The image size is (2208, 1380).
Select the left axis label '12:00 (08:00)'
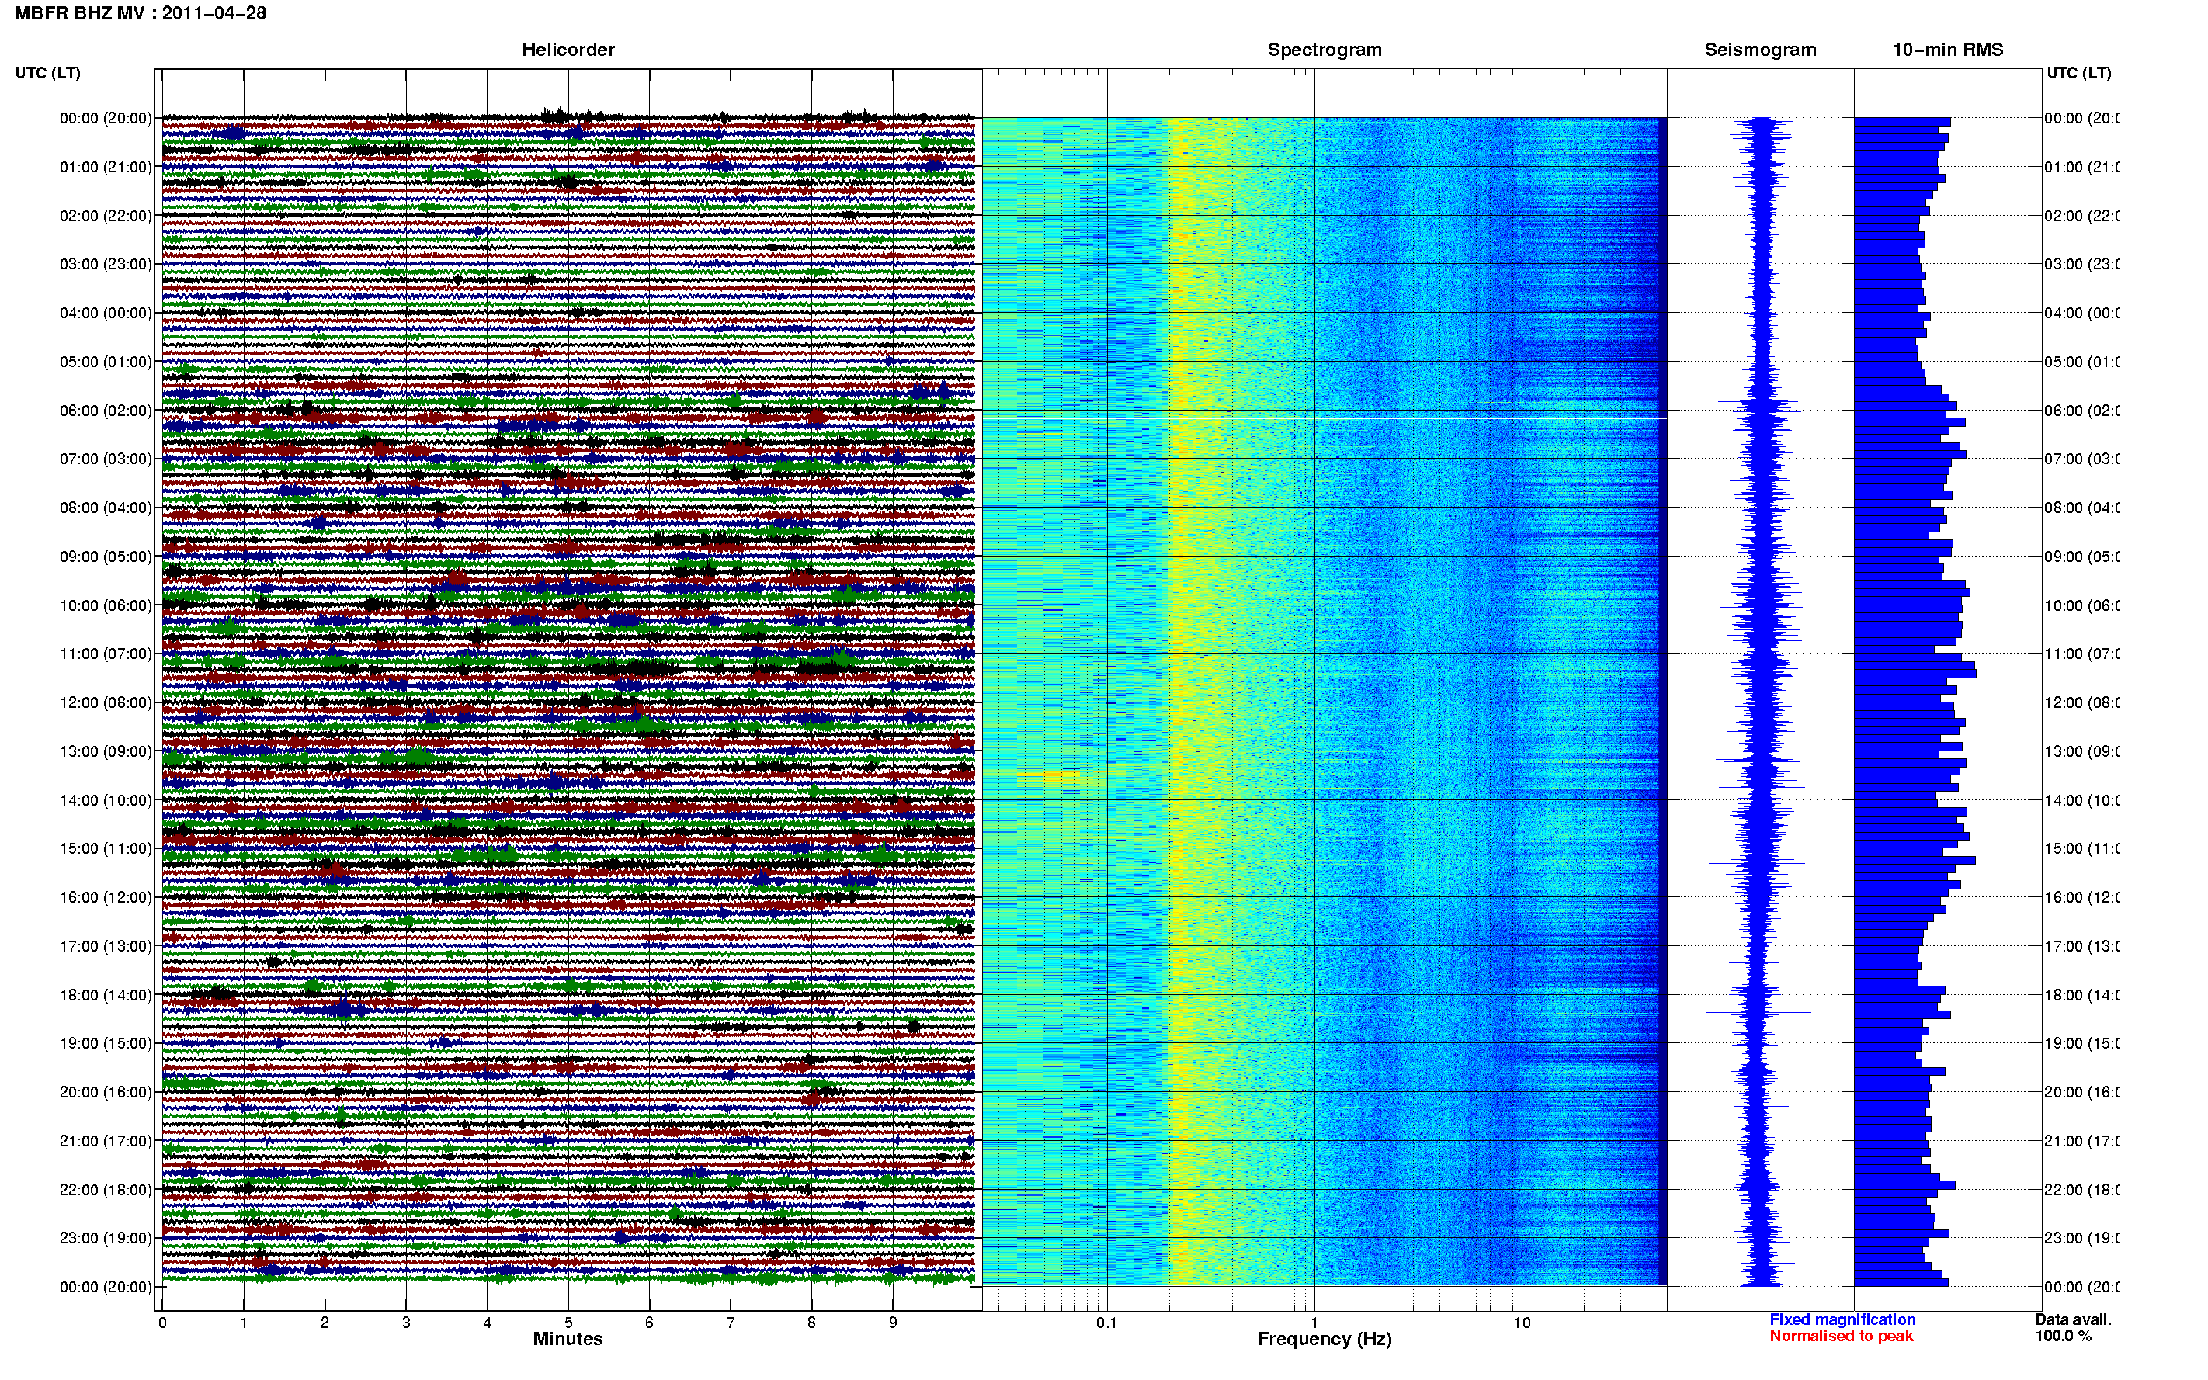(x=106, y=702)
